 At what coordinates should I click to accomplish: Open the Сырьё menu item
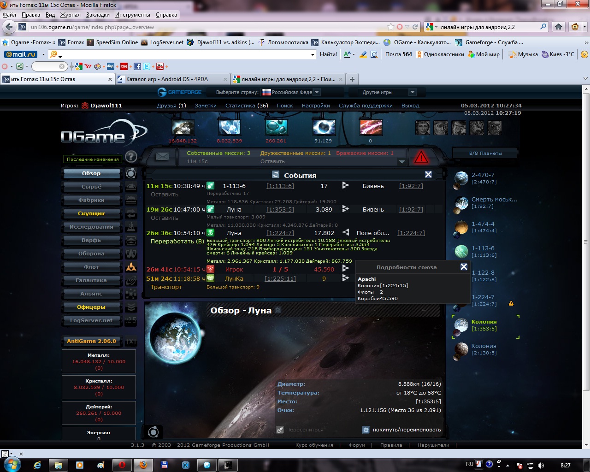pyautogui.click(x=91, y=187)
